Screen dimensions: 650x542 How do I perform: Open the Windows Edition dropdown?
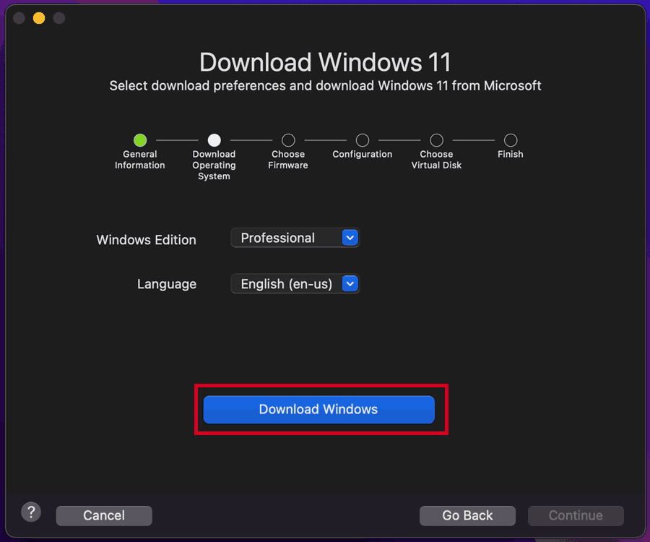click(295, 238)
